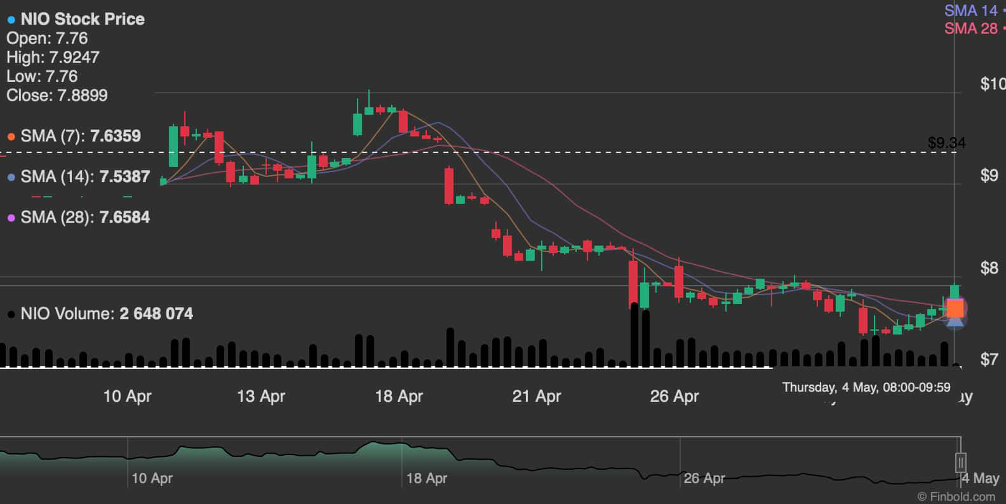
Task: Click the purple SMA (28) indicator dot
Action: pos(11,218)
